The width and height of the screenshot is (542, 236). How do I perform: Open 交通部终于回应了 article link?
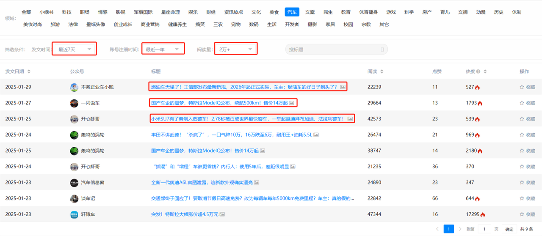point(252,198)
